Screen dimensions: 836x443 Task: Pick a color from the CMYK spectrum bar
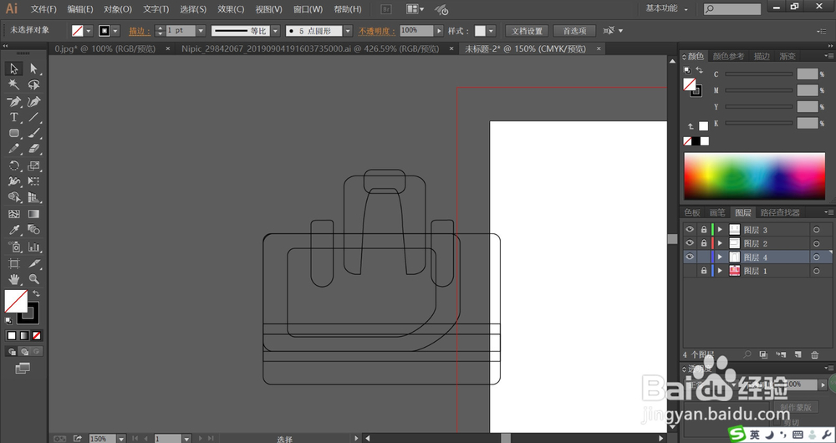pos(754,176)
